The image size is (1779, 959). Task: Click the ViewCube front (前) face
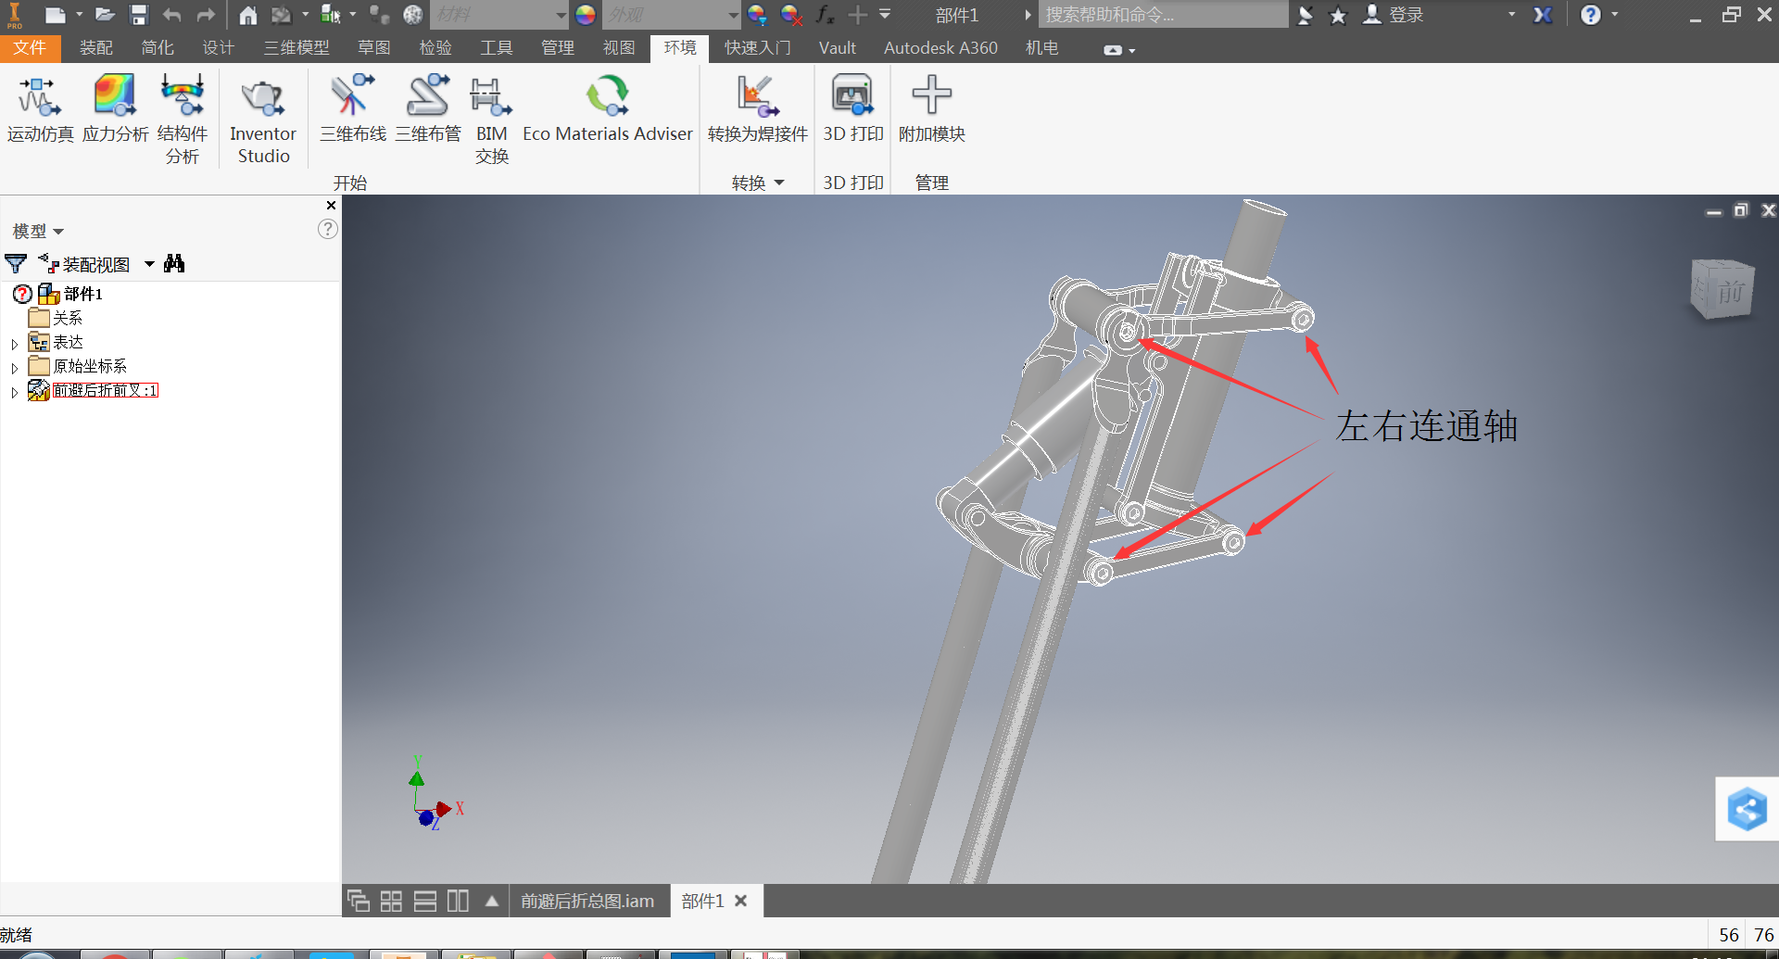pos(1729,292)
